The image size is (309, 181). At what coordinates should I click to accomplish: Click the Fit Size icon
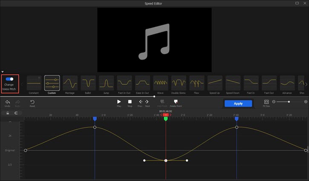[266, 102]
